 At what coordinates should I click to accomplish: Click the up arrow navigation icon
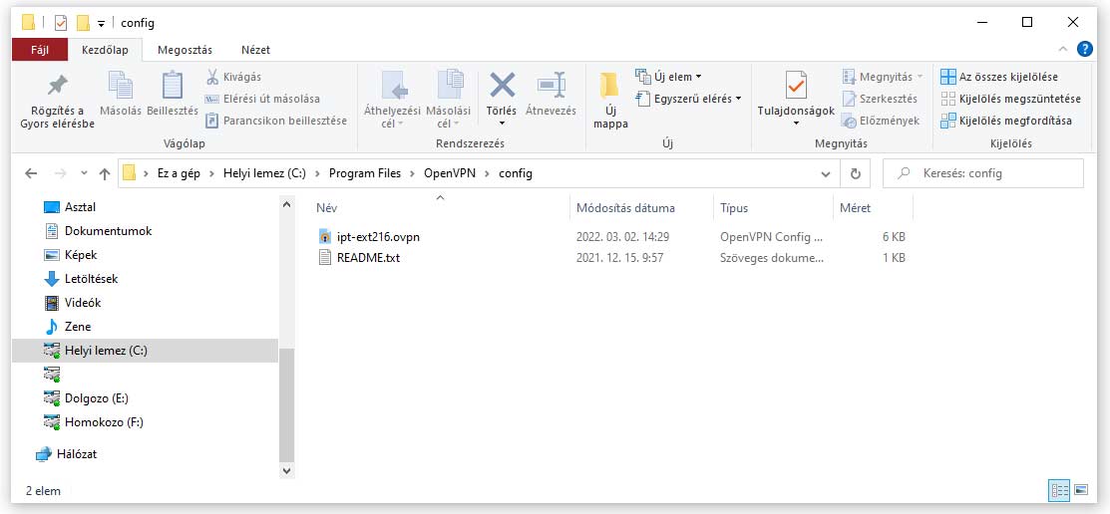click(105, 173)
